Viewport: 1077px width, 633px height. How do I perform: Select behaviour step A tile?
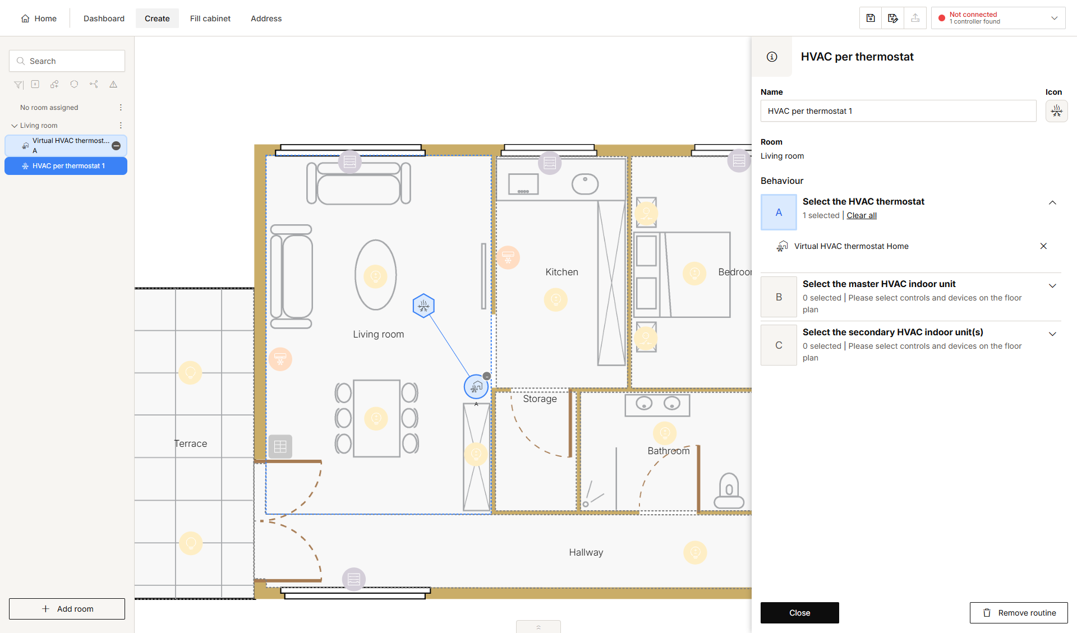click(779, 212)
